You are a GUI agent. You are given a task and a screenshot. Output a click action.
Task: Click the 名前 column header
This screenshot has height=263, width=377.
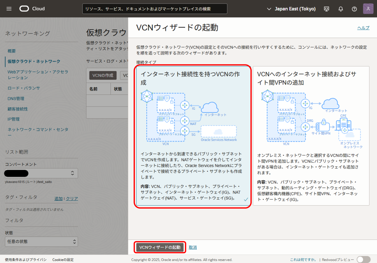coord(93,89)
